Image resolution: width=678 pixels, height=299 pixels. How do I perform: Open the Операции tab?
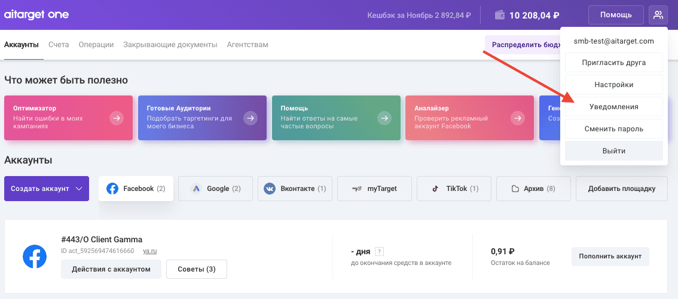click(x=96, y=45)
